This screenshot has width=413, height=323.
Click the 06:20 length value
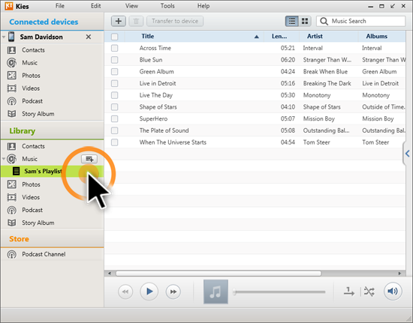pyautogui.click(x=288, y=60)
